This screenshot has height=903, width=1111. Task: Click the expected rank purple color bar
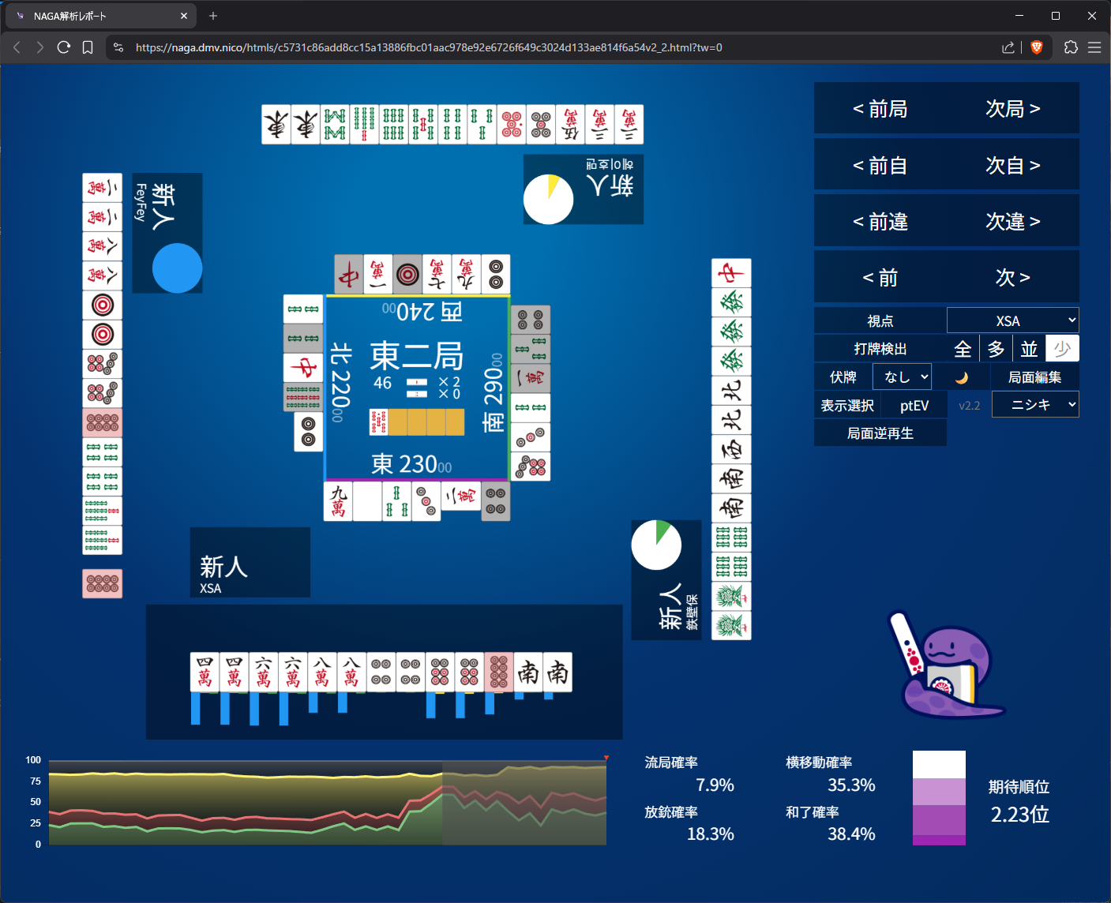[x=939, y=798]
